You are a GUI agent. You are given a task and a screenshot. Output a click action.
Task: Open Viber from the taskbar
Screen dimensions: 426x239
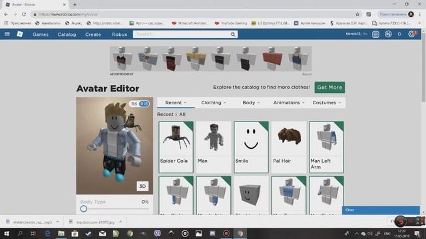pos(157,233)
